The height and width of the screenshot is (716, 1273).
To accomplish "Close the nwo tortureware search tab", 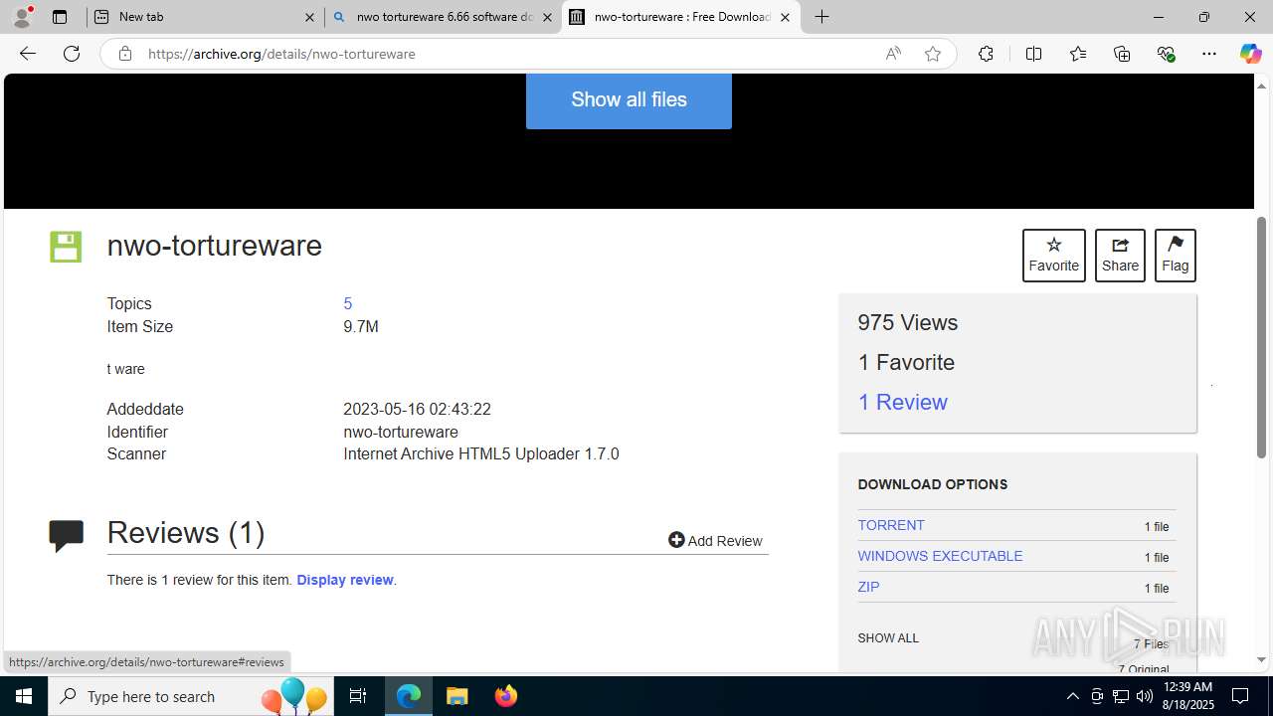I will click(547, 17).
